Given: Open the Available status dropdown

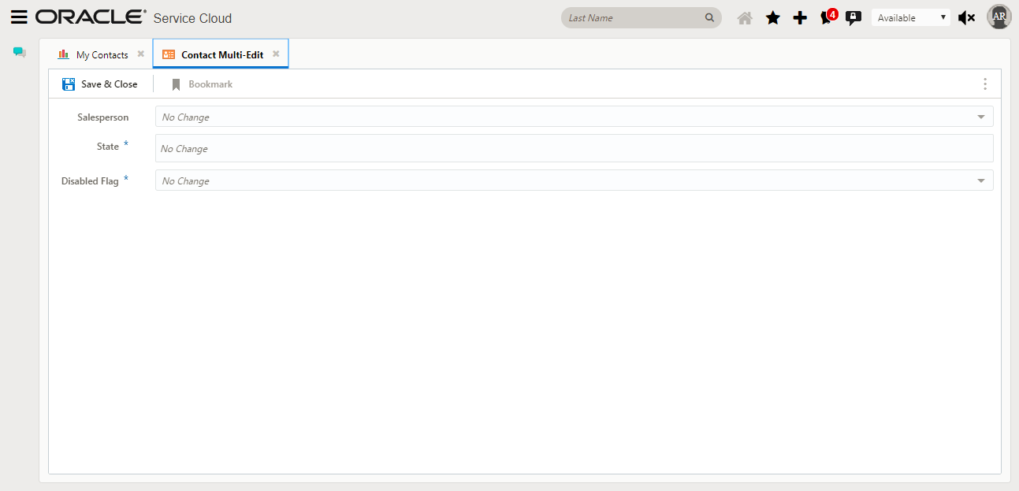Looking at the screenshot, I should click(911, 17).
